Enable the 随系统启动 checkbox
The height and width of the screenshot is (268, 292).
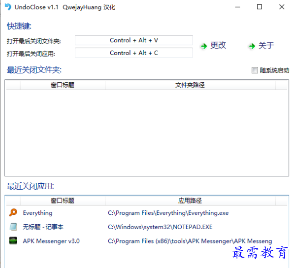tap(255, 70)
